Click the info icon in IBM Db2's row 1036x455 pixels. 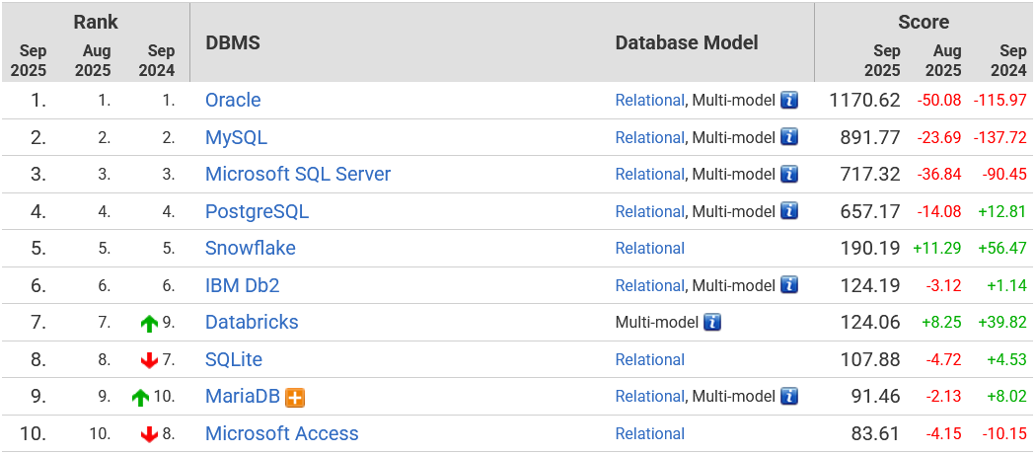click(789, 285)
